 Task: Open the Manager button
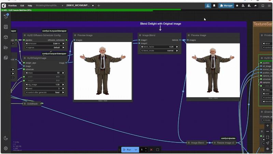(226, 5)
